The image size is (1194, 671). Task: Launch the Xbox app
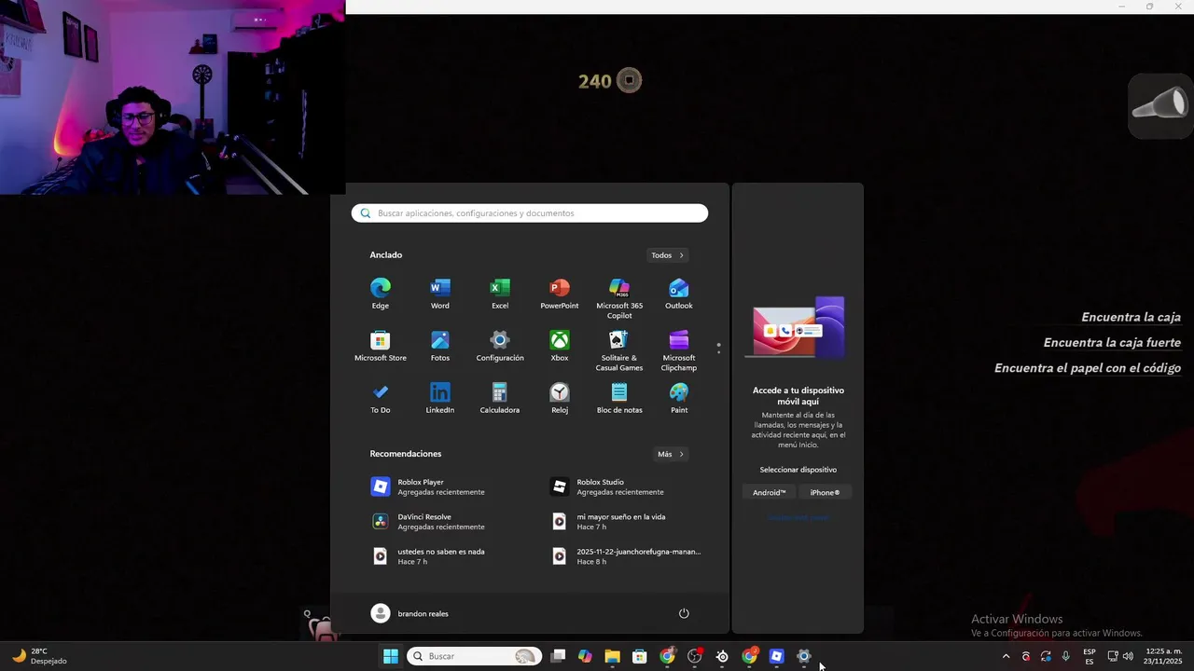click(560, 346)
